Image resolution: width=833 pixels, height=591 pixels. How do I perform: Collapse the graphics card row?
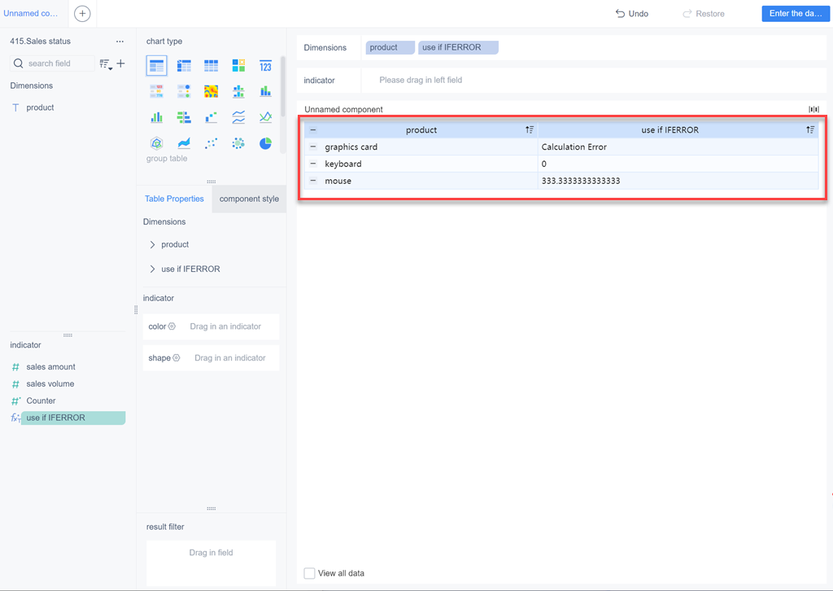tap(313, 147)
